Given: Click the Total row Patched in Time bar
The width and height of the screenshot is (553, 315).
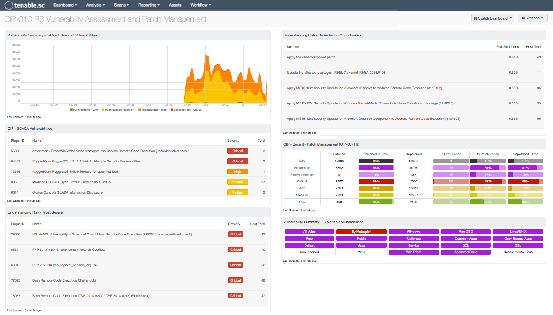Looking at the screenshot, I should pos(376,161).
